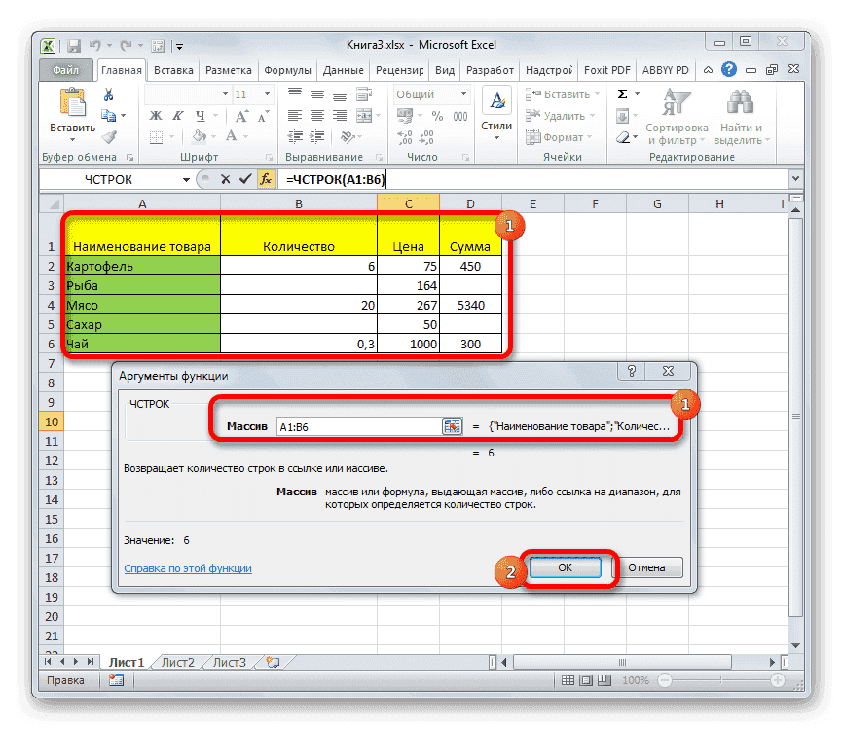Apply bold with the Ж icon
843x730 pixels.
[x=154, y=115]
